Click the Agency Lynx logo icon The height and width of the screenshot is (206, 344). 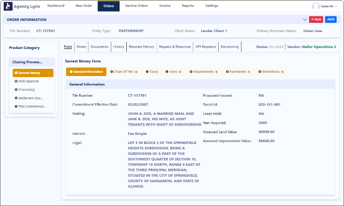coord(7,6)
